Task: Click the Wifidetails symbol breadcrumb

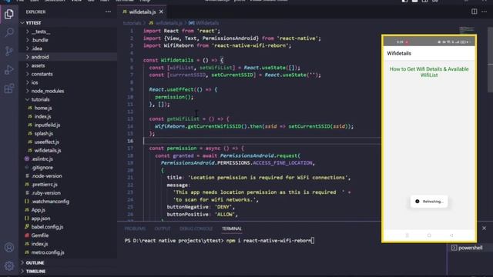Action: [x=203, y=23]
